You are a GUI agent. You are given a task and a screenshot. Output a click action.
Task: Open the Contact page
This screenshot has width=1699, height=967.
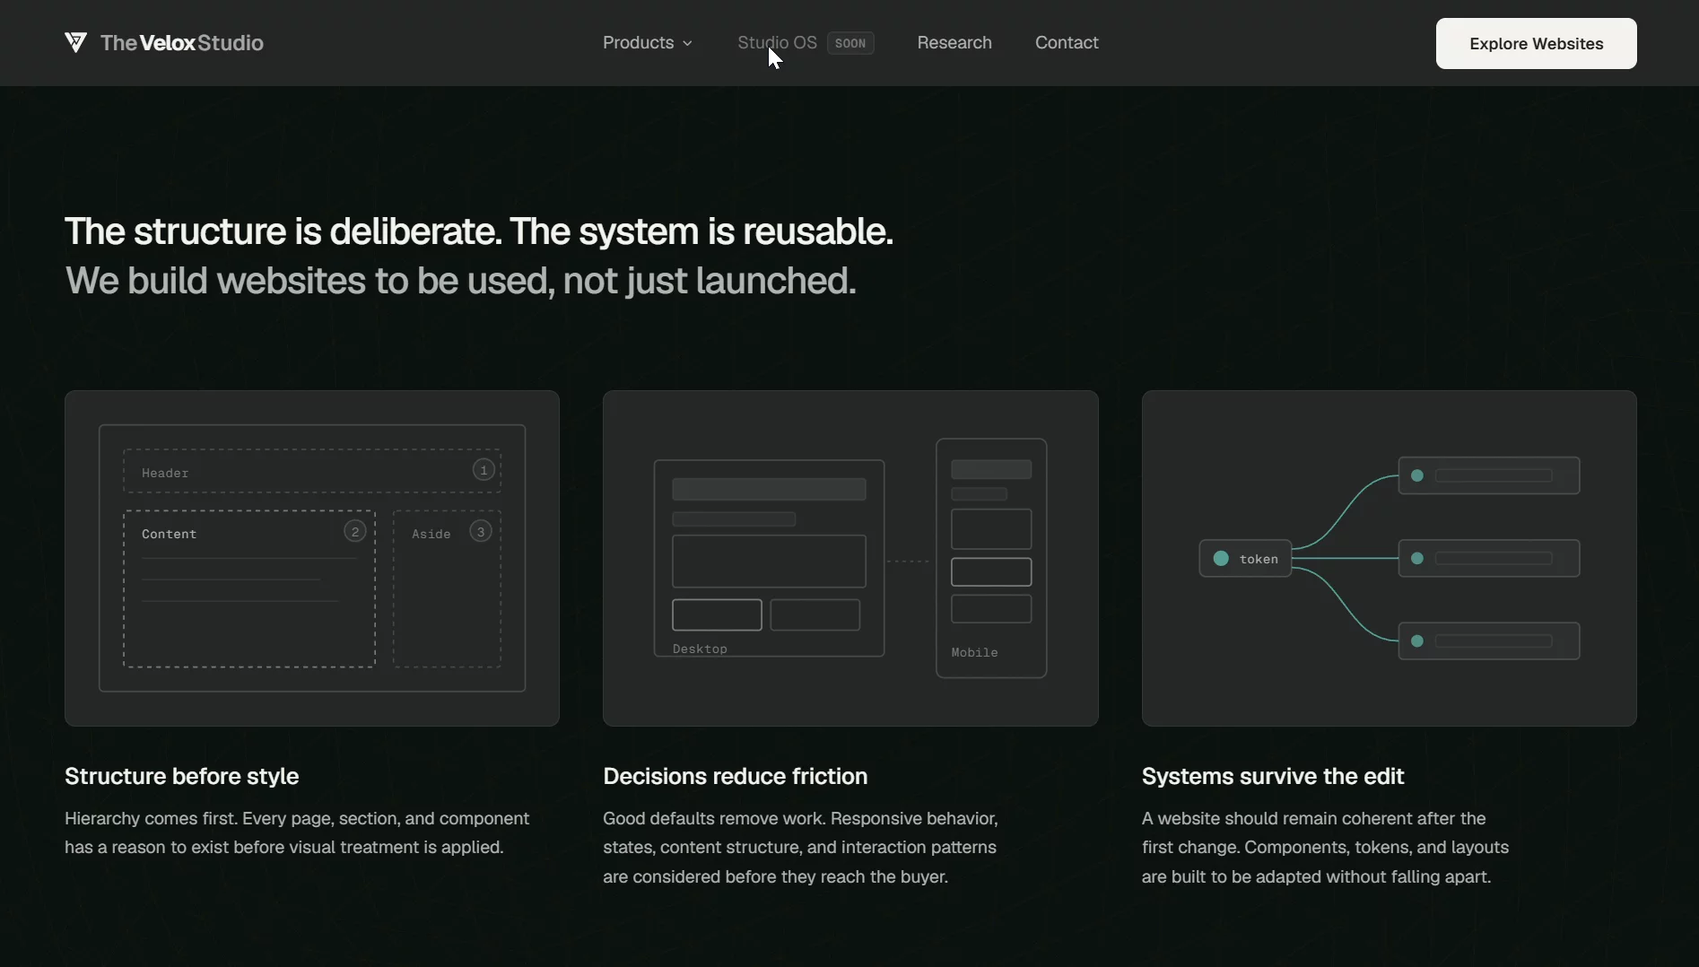pyautogui.click(x=1067, y=42)
